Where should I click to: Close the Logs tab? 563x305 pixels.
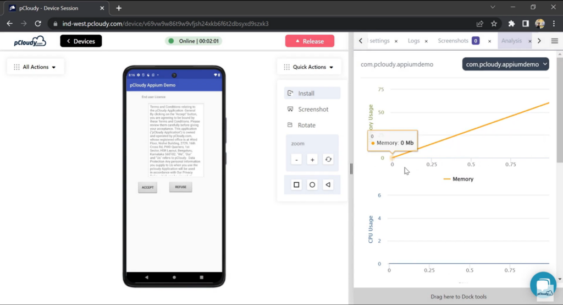[x=426, y=41]
